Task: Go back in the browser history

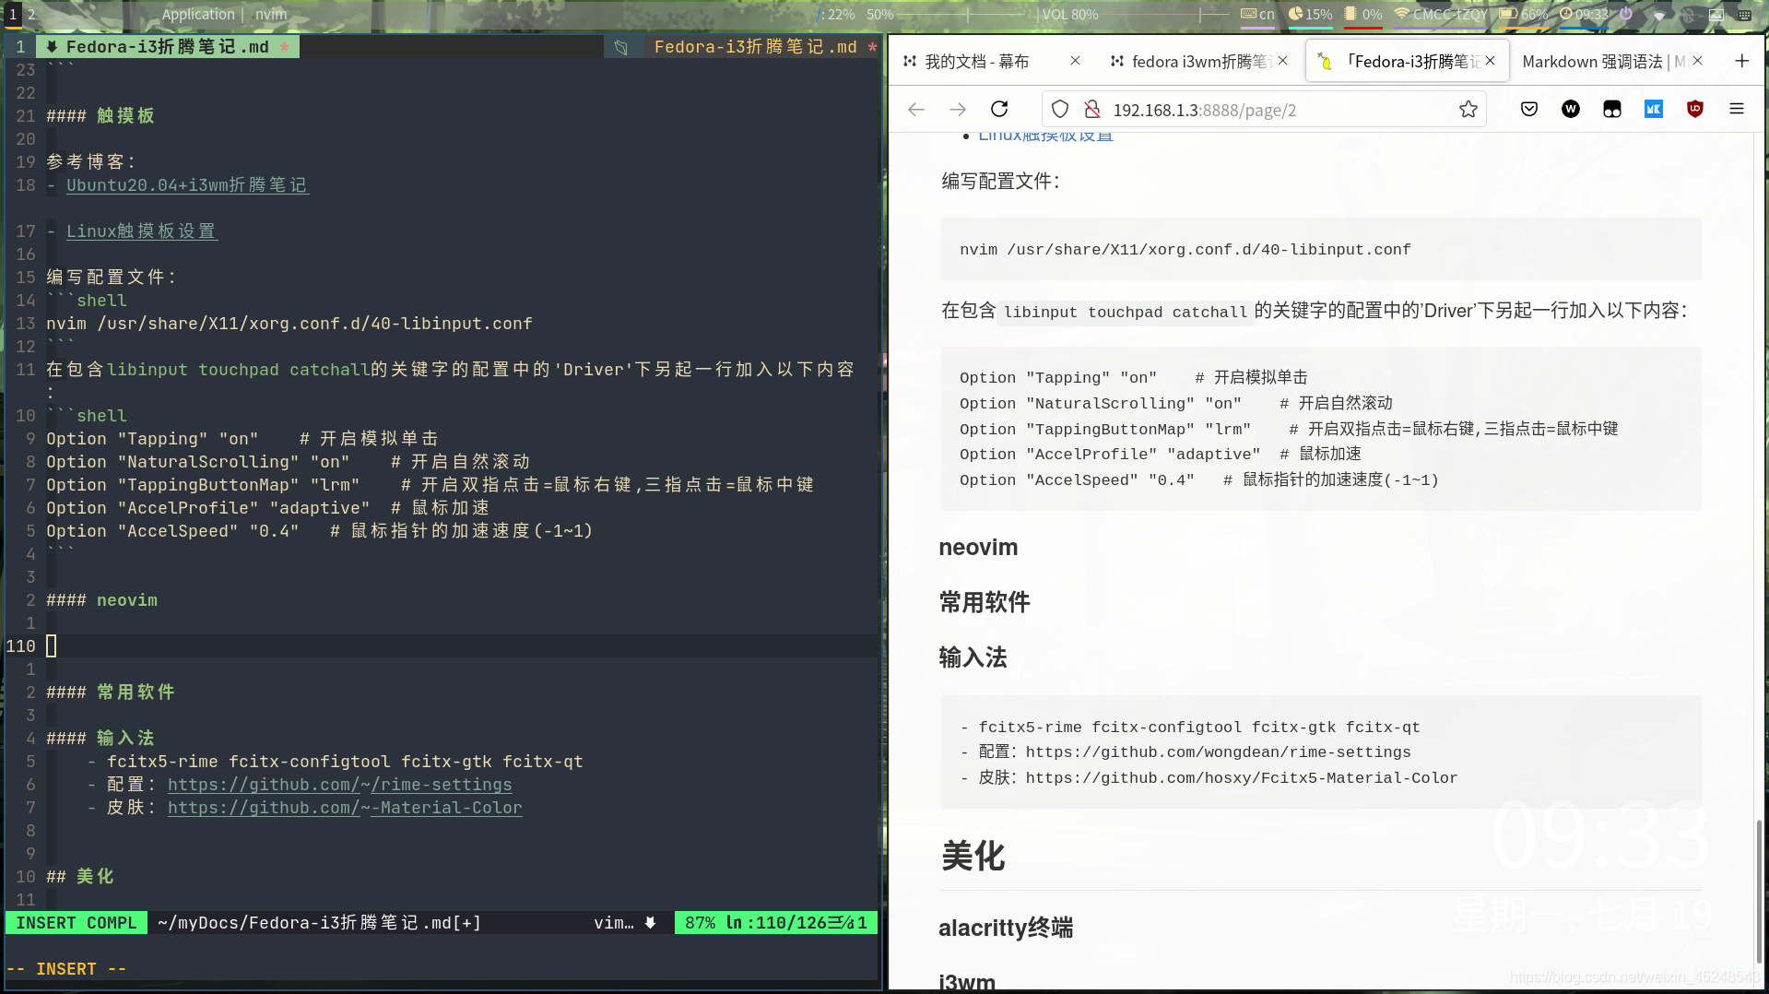Action: [916, 110]
